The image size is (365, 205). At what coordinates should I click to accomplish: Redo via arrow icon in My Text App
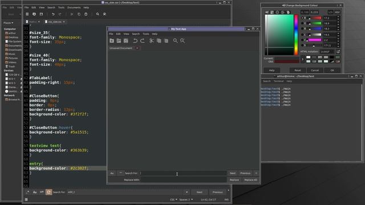point(143,40)
